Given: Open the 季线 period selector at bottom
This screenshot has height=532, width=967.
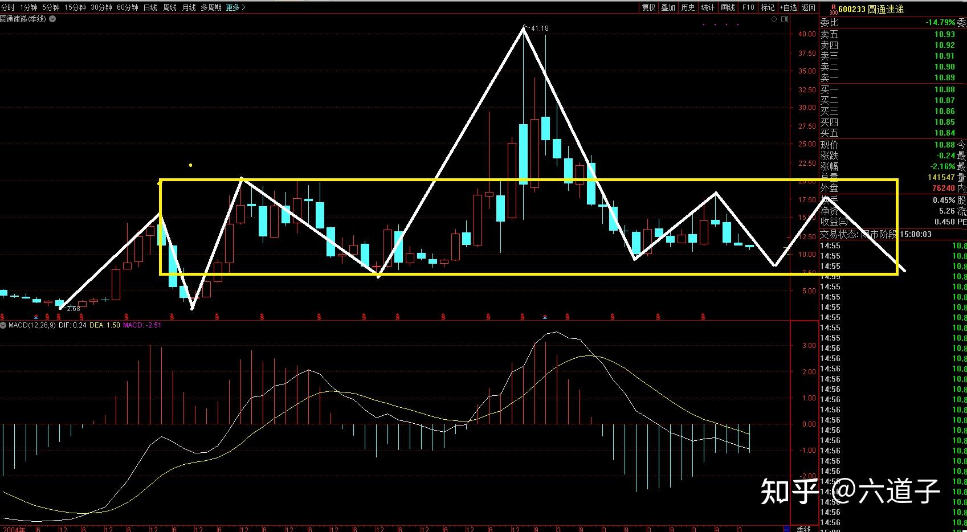Looking at the screenshot, I should coord(803,529).
